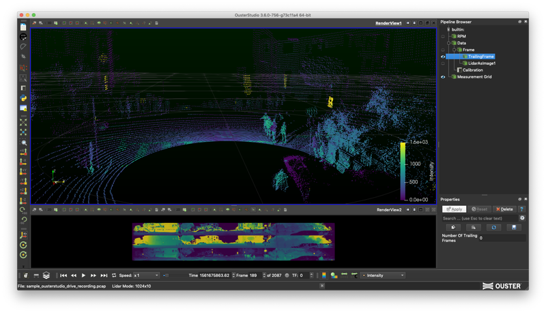This screenshot has height=313, width=546.
Task: Toggle visibility of Measurement Grid
Action: pyautogui.click(x=443, y=77)
